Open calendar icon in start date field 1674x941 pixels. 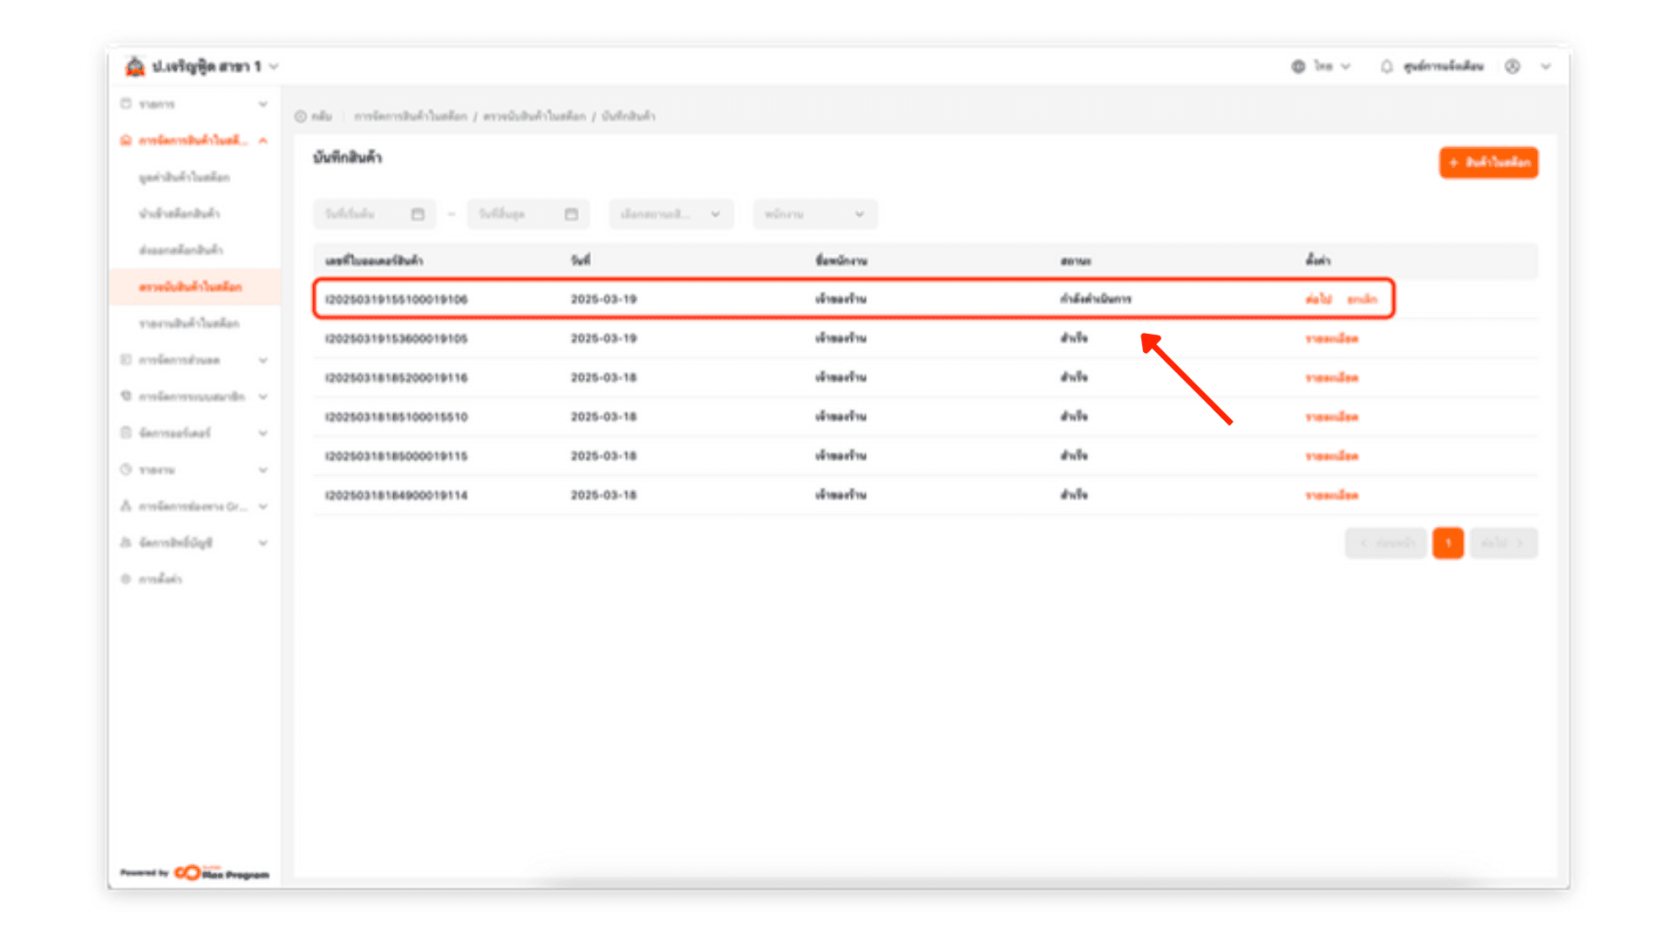[x=418, y=214]
